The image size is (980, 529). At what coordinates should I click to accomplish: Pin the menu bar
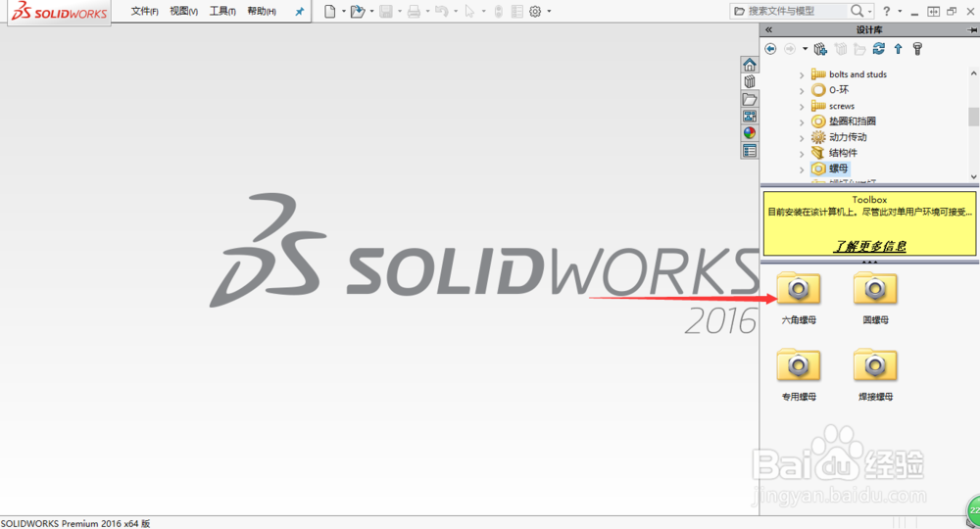299,11
